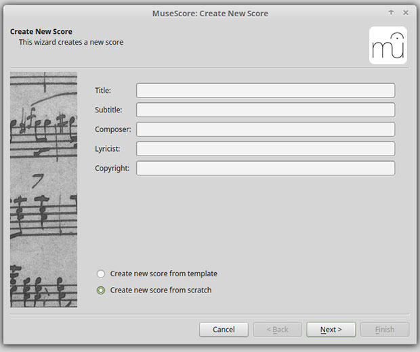Click the 'Lyricist:' label
Screen dimensions: 420x352
coord(108,149)
